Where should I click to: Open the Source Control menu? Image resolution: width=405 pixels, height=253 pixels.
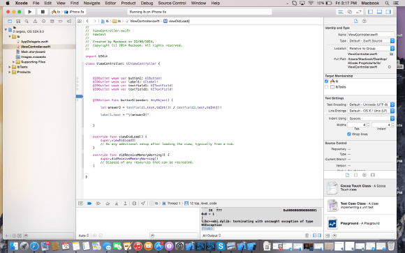pyautogui.click(x=172, y=3)
